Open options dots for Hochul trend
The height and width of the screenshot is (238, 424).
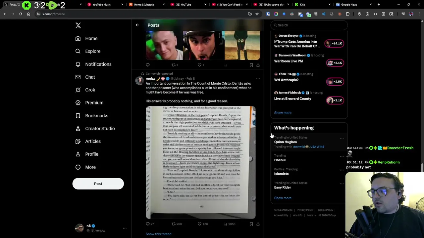[x=342, y=157]
